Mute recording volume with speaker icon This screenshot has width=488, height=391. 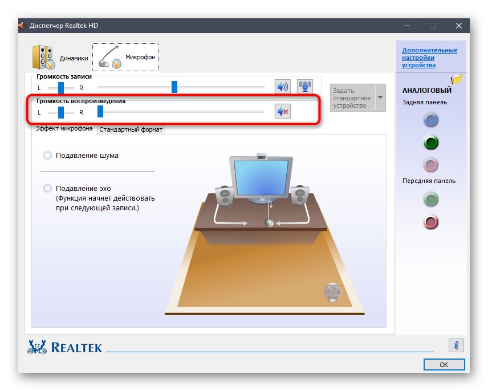pos(283,87)
